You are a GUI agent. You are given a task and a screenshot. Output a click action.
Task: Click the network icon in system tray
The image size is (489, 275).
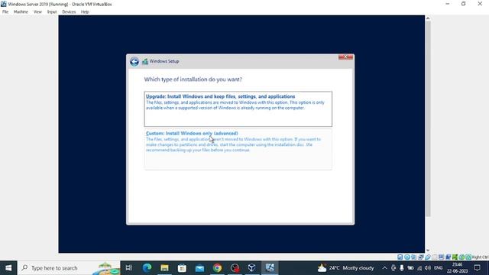point(419,268)
